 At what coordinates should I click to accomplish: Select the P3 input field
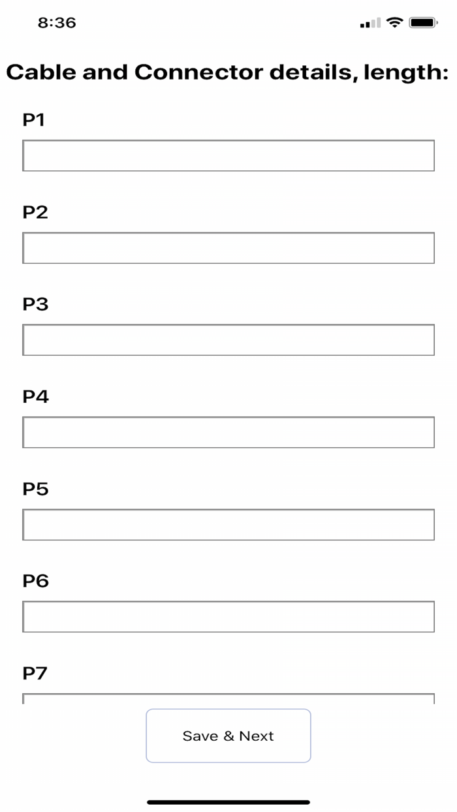pos(228,340)
